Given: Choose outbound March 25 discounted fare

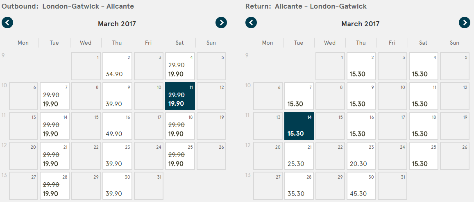Looking at the screenshot, I should (180, 156).
